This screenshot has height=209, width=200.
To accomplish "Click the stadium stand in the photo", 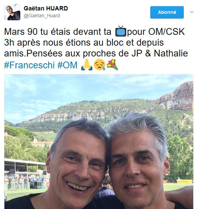I will 25,173.
